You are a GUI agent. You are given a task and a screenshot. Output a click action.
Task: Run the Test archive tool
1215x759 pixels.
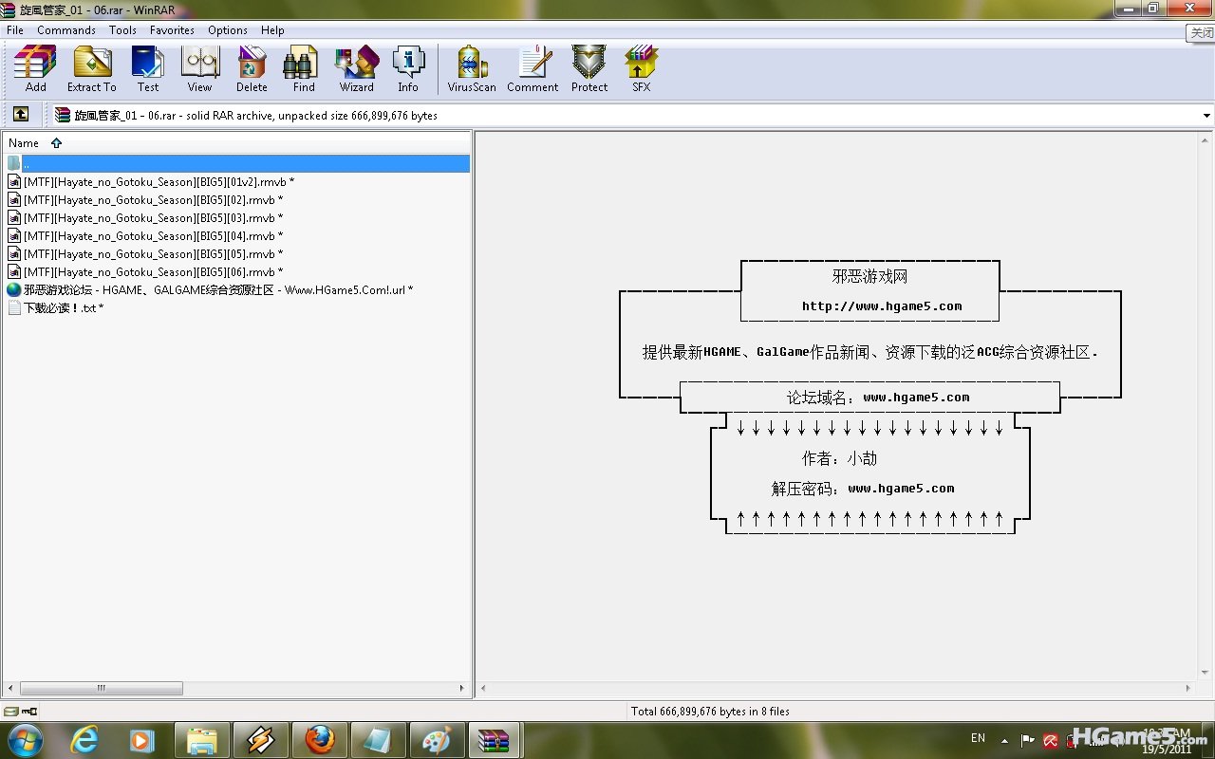point(148,68)
